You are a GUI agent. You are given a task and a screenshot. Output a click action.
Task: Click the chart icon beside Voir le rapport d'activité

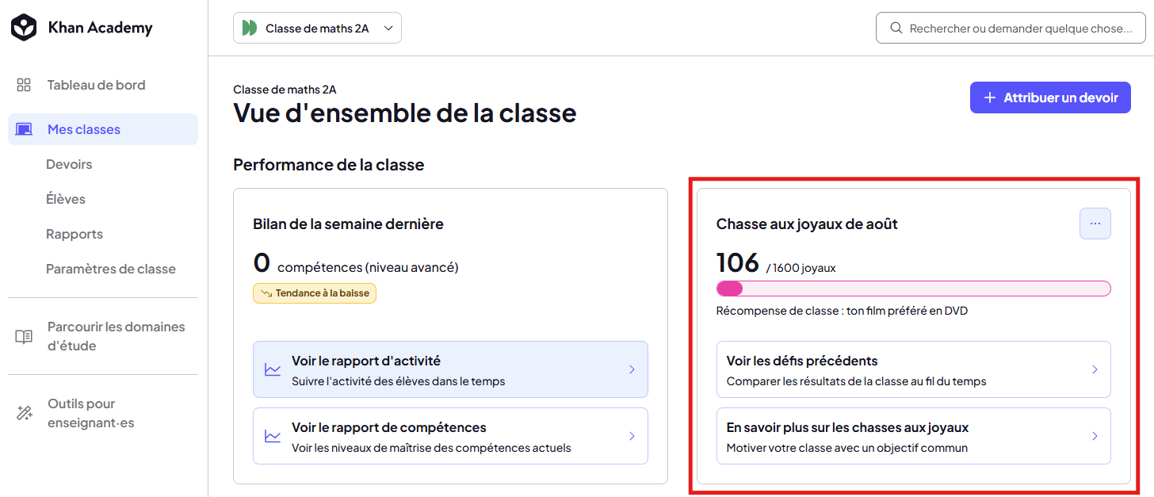click(273, 369)
